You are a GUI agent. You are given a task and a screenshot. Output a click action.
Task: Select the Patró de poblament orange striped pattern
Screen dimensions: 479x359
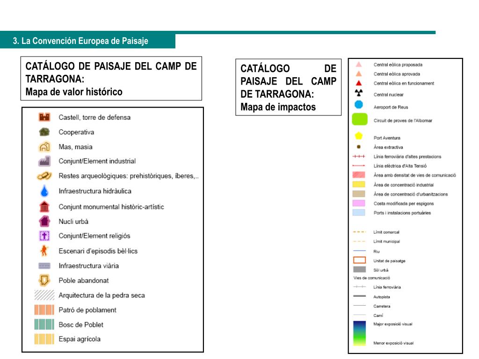44,309
